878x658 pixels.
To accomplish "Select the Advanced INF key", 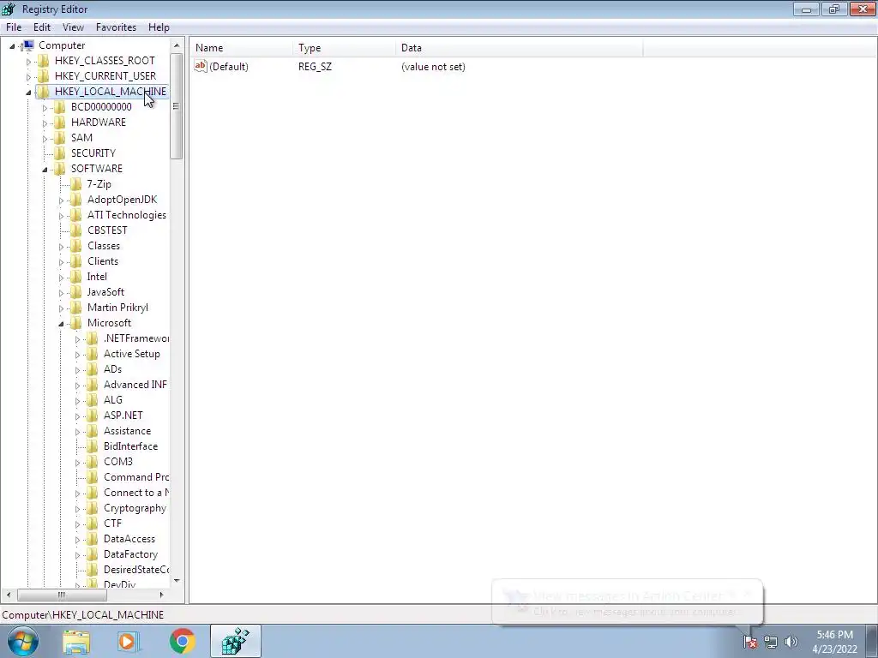I will point(135,385).
